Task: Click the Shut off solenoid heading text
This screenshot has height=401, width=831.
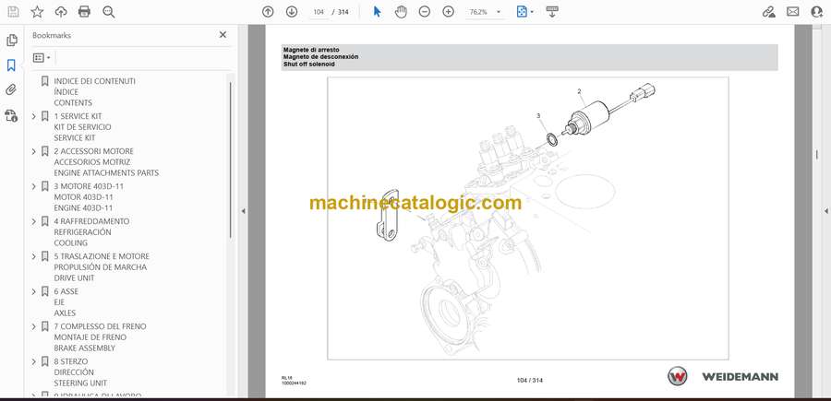Action: 309,64
